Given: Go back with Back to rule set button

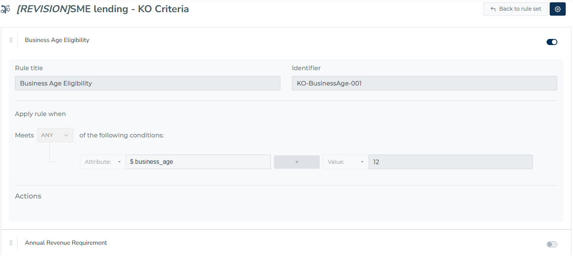Looking at the screenshot, I should click(x=516, y=9).
